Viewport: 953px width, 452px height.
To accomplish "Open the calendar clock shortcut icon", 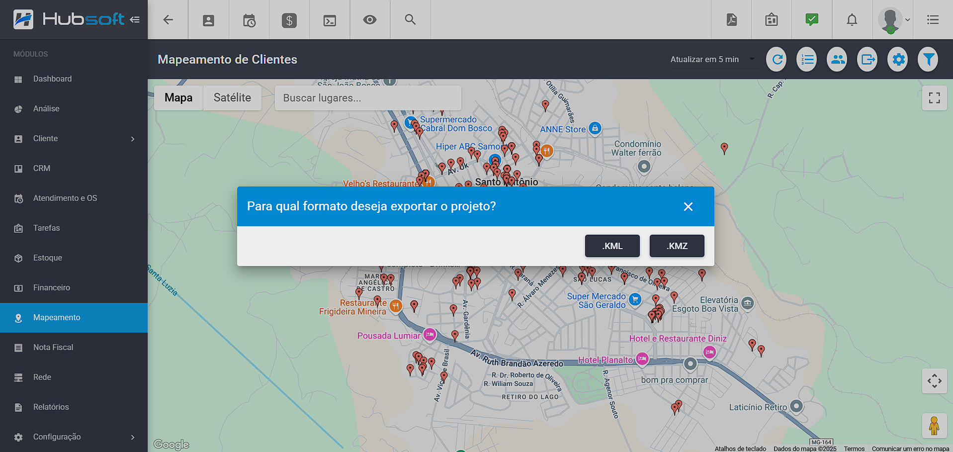I will point(249,20).
